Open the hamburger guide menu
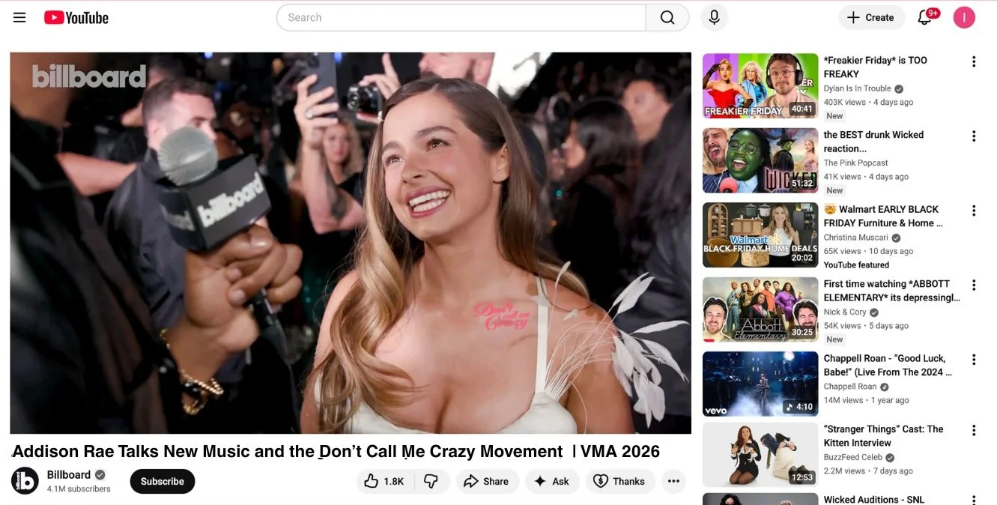 coord(19,17)
